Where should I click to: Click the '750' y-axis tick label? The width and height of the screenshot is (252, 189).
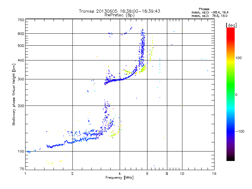point(21,20)
